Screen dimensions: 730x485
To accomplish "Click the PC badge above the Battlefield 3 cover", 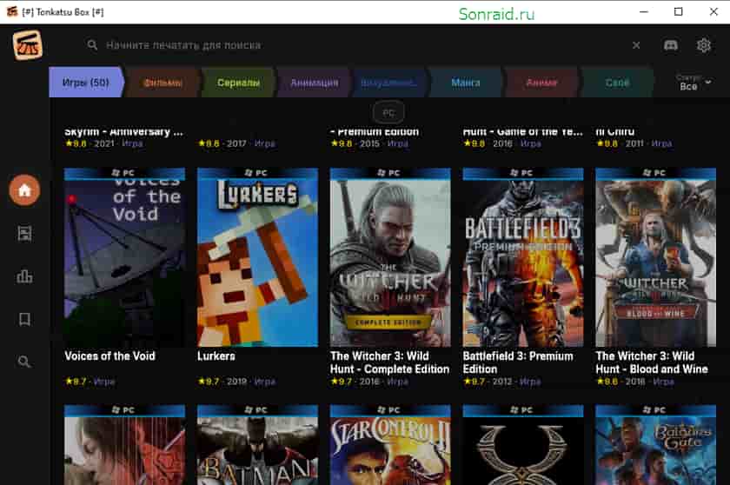I will (523, 173).
